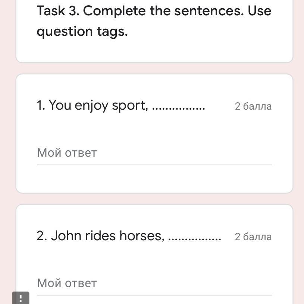Click the "question tags." line in the heading
304x304 pixels.
pyautogui.click(x=82, y=32)
